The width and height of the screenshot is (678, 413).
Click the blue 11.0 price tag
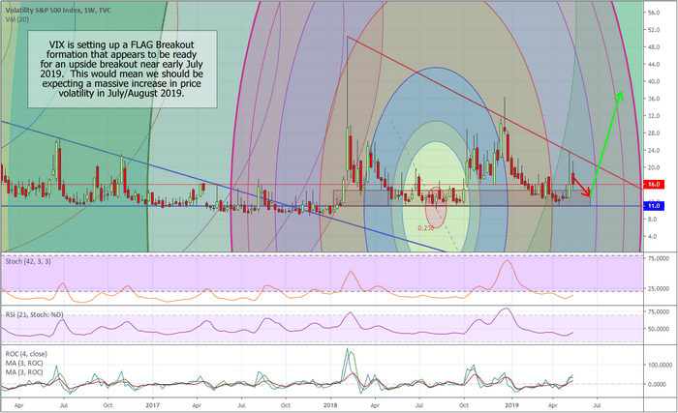tap(654, 206)
